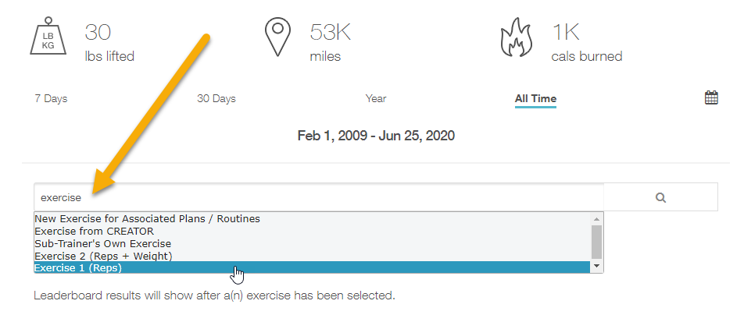Click the map pin miles icon
The image size is (744, 322).
pos(277,37)
